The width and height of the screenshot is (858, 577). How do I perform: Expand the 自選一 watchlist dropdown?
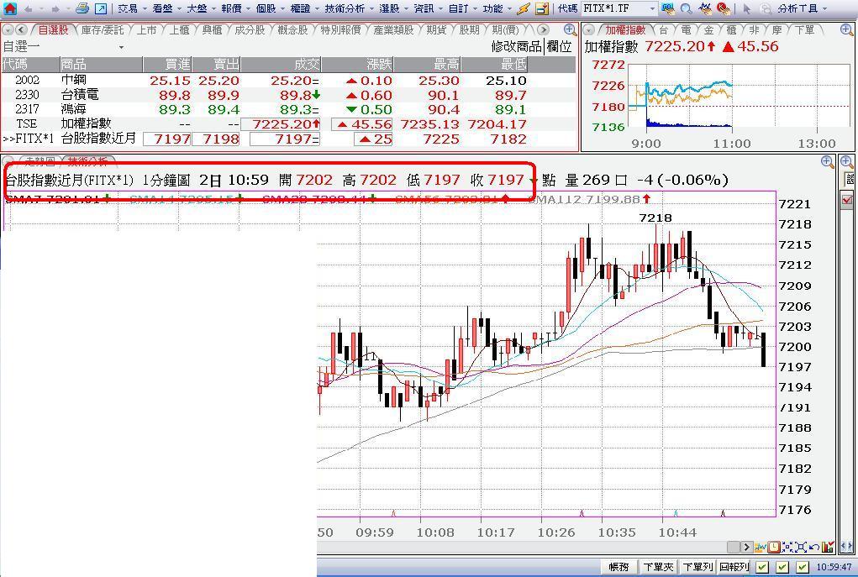[x=121, y=48]
